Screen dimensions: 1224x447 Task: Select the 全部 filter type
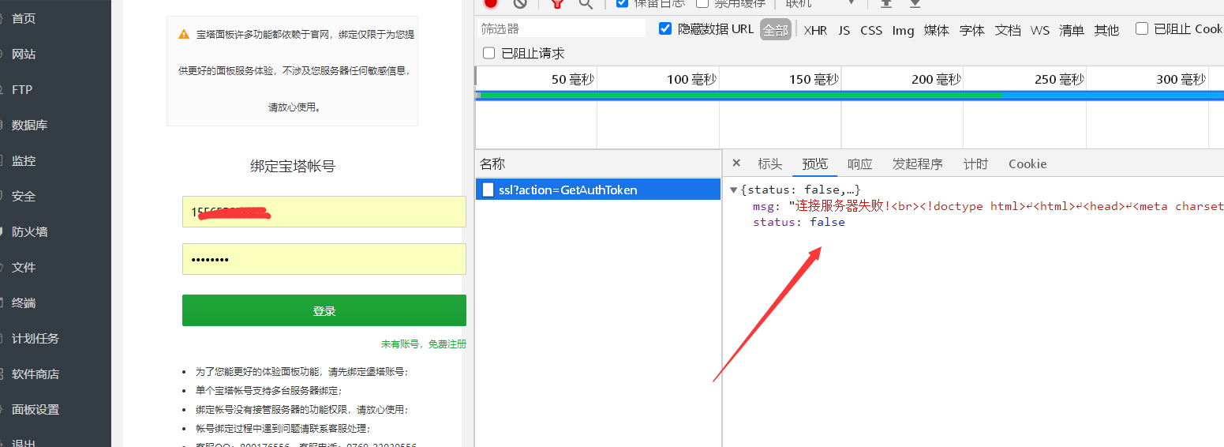pyautogui.click(x=775, y=30)
